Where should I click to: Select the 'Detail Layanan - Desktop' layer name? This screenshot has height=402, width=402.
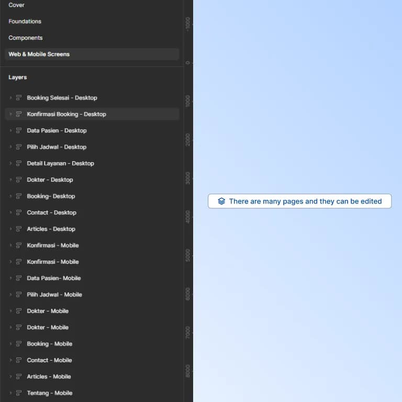pos(61,163)
